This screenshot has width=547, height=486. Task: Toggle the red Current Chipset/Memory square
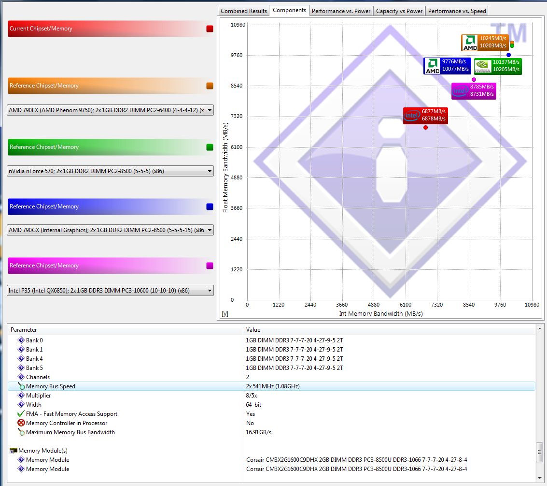[x=210, y=29]
